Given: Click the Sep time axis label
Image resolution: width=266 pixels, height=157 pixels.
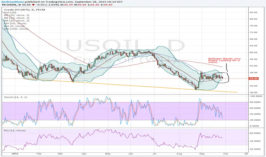Looking at the screenshot, I should 202,154.
